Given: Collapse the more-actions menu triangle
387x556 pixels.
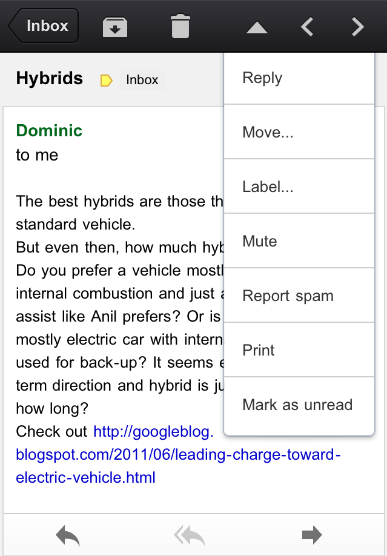Looking at the screenshot, I should (257, 27).
